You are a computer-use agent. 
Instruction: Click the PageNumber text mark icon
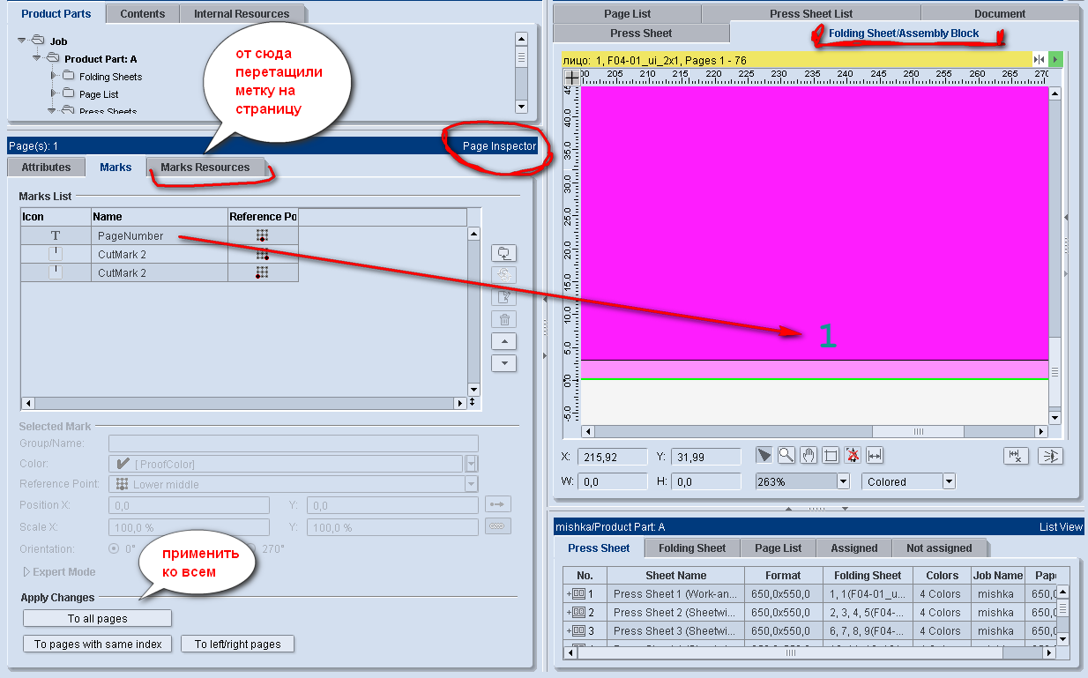[x=56, y=235]
